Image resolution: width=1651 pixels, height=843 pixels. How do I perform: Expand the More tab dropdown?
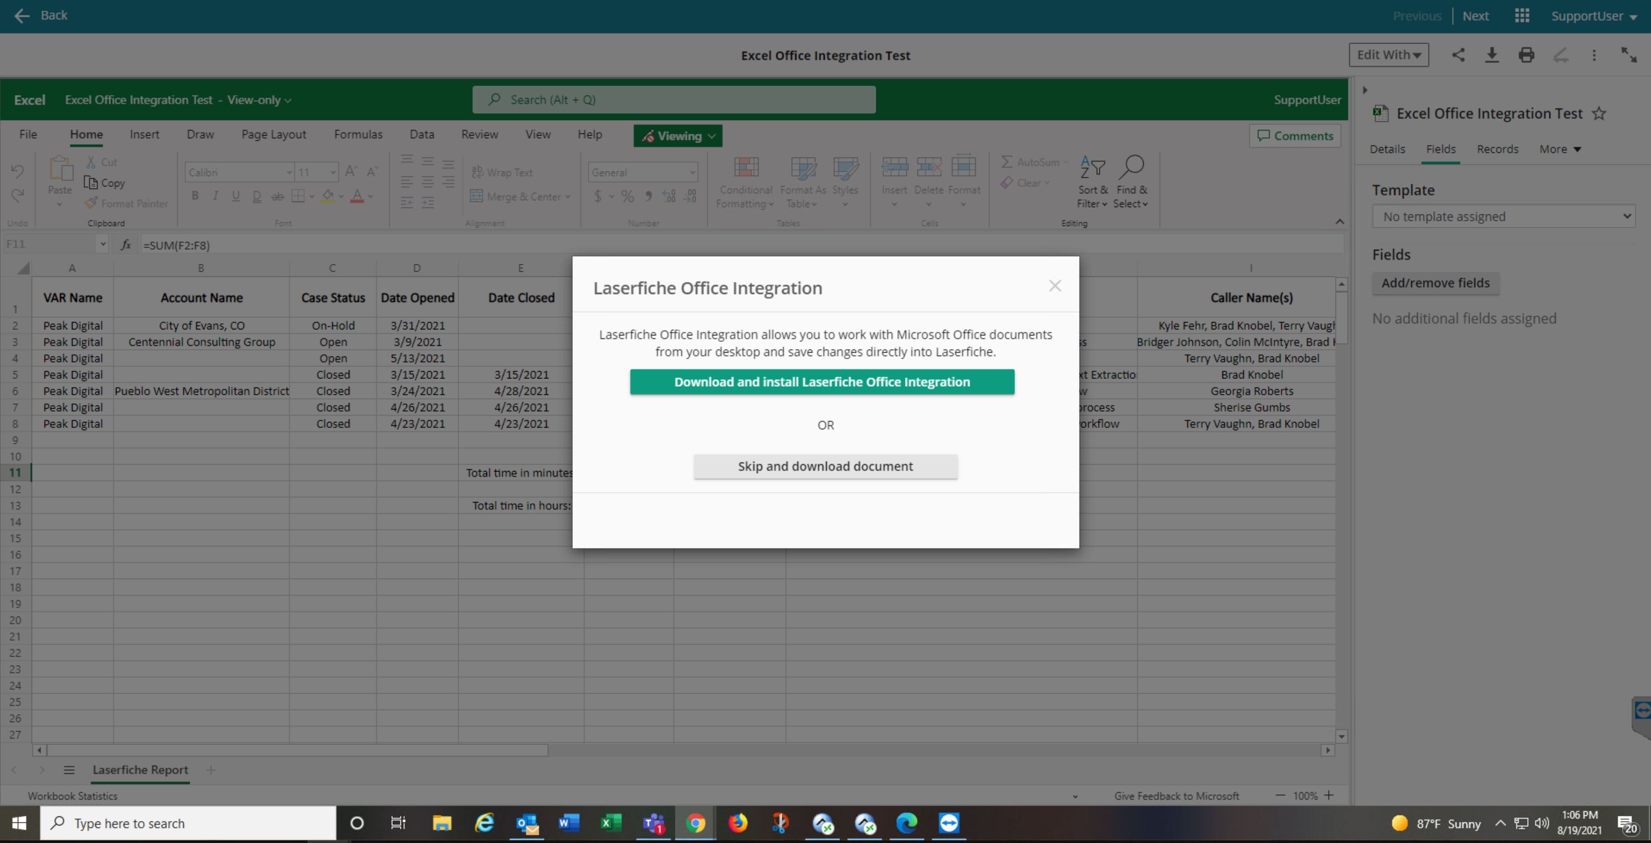[x=1561, y=149]
